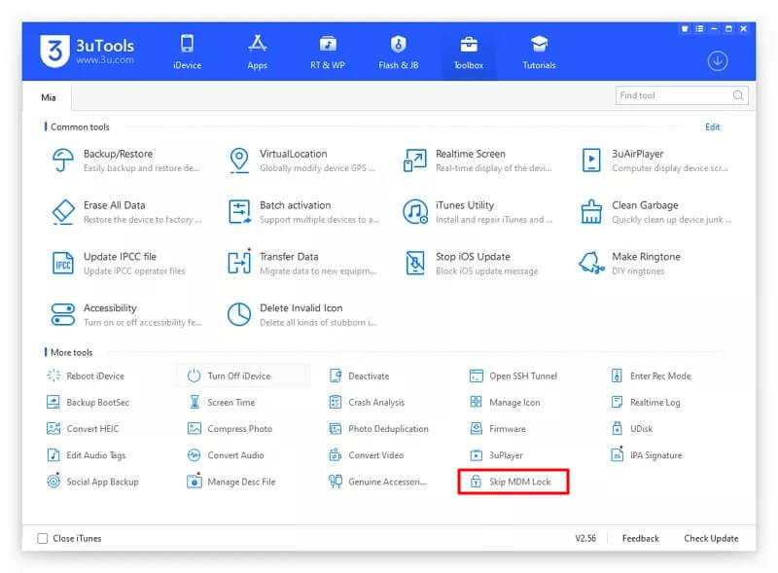Select the Mia device tab

click(48, 97)
